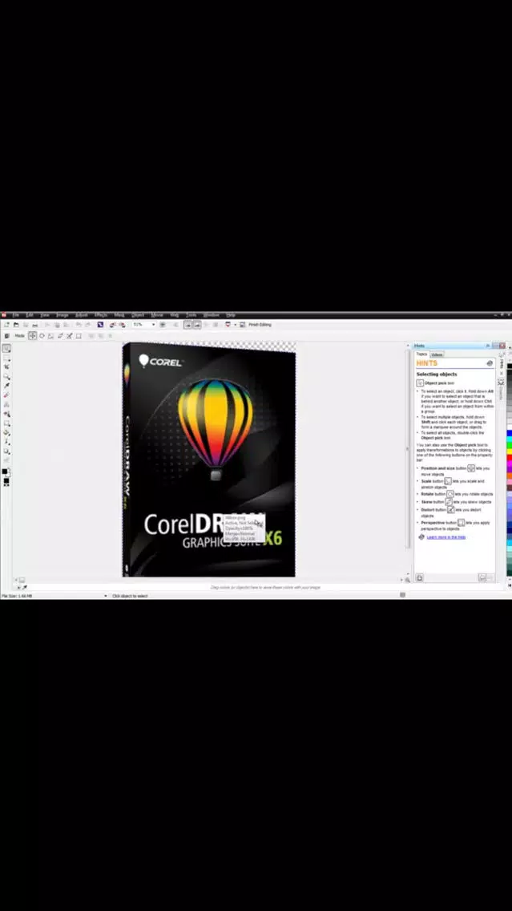The height and width of the screenshot is (911, 512).
Task: Switch to the Topics tab in Hints
Action: pos(422,354)
